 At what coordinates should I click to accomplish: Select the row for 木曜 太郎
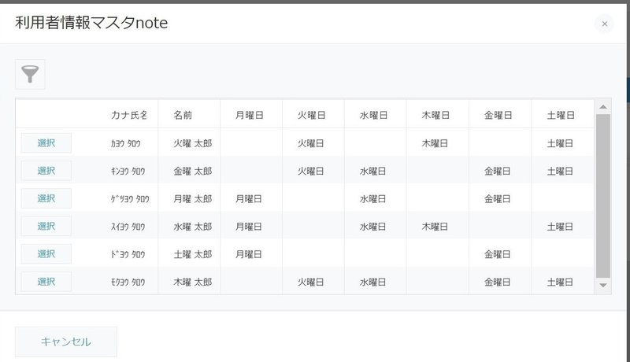point(46,281)
